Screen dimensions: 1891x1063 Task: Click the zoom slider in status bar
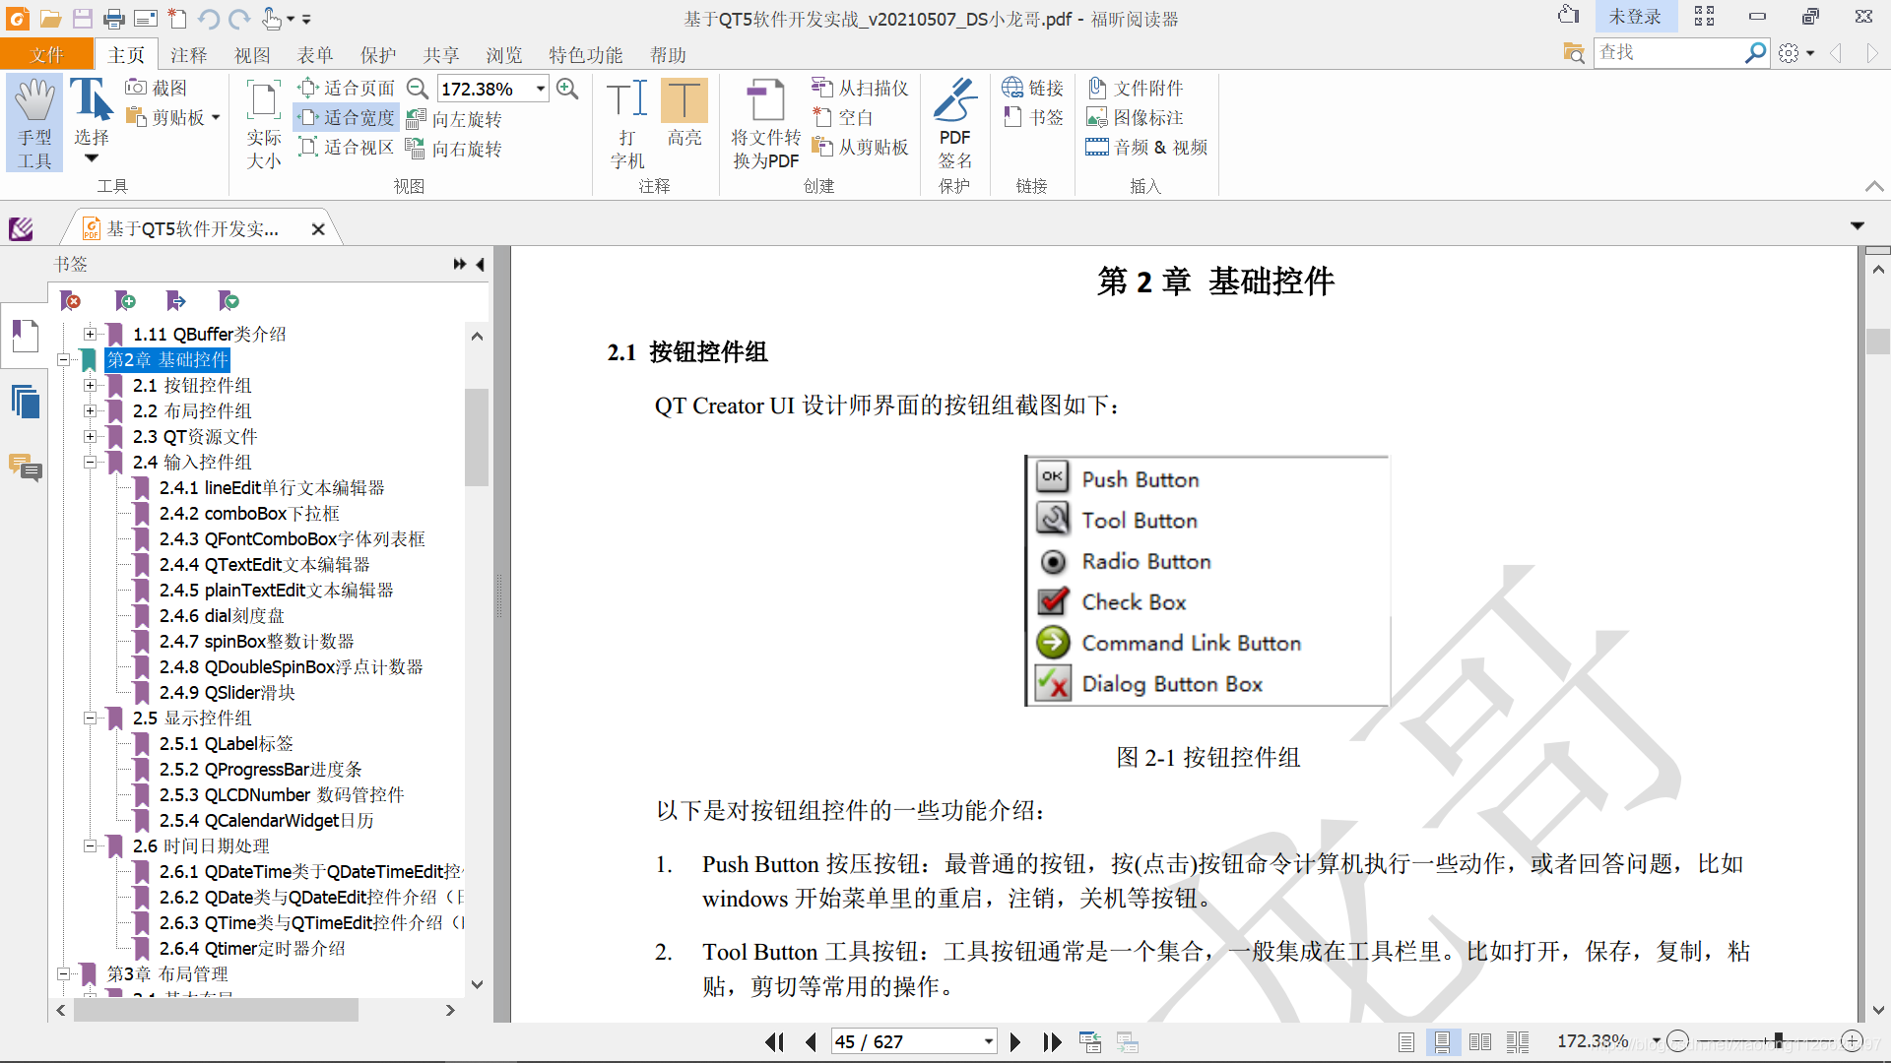click(x=1779, y=1040)
